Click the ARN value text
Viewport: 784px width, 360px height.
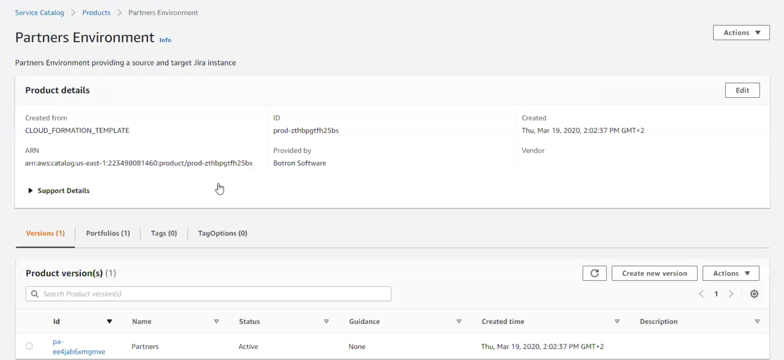pos(138,163)
